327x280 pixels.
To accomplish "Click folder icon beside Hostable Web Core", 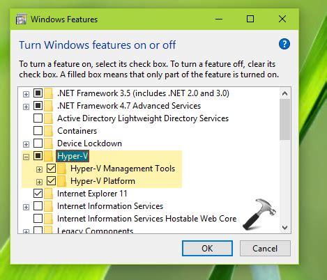I will pos(49,219).
